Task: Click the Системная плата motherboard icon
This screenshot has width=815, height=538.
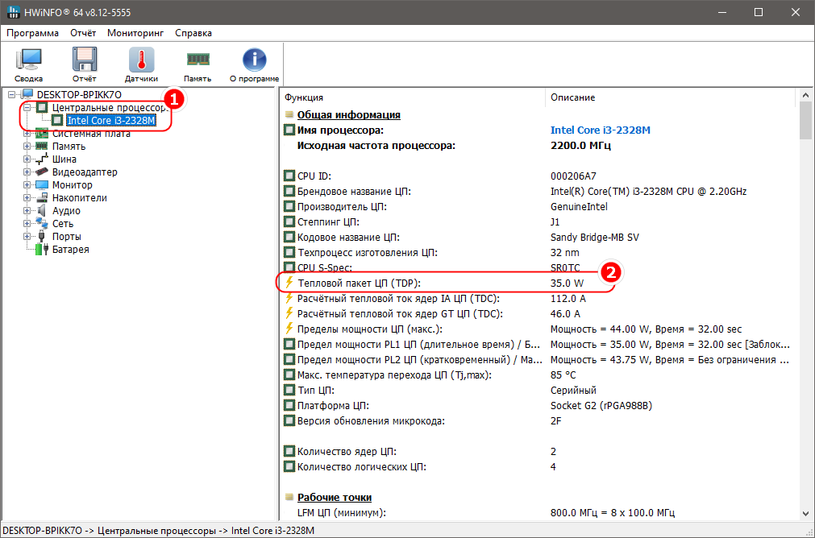Action: 42,134
